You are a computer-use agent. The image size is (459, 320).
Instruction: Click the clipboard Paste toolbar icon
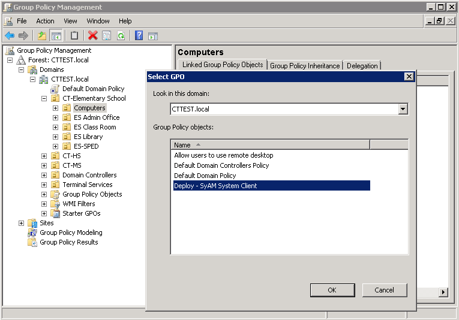(74, 36)
